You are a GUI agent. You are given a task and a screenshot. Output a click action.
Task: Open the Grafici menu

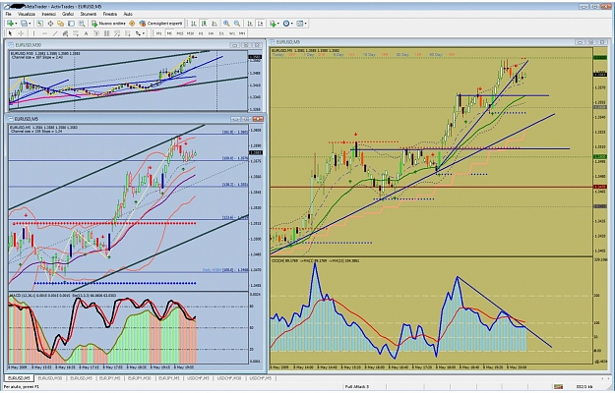(68, 14)
